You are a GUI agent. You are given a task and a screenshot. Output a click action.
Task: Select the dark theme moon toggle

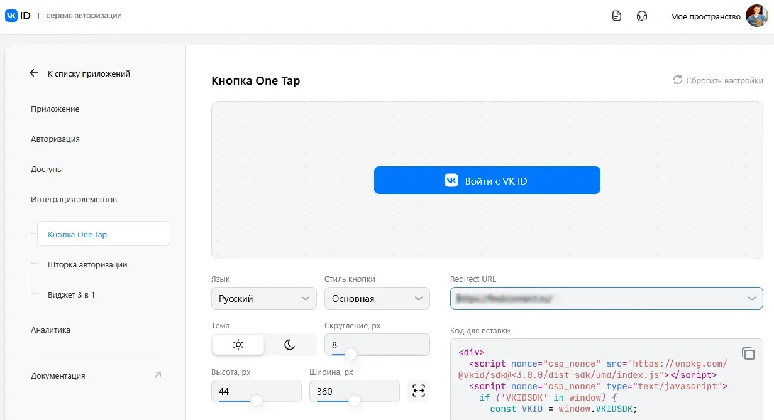click(290, 345)
